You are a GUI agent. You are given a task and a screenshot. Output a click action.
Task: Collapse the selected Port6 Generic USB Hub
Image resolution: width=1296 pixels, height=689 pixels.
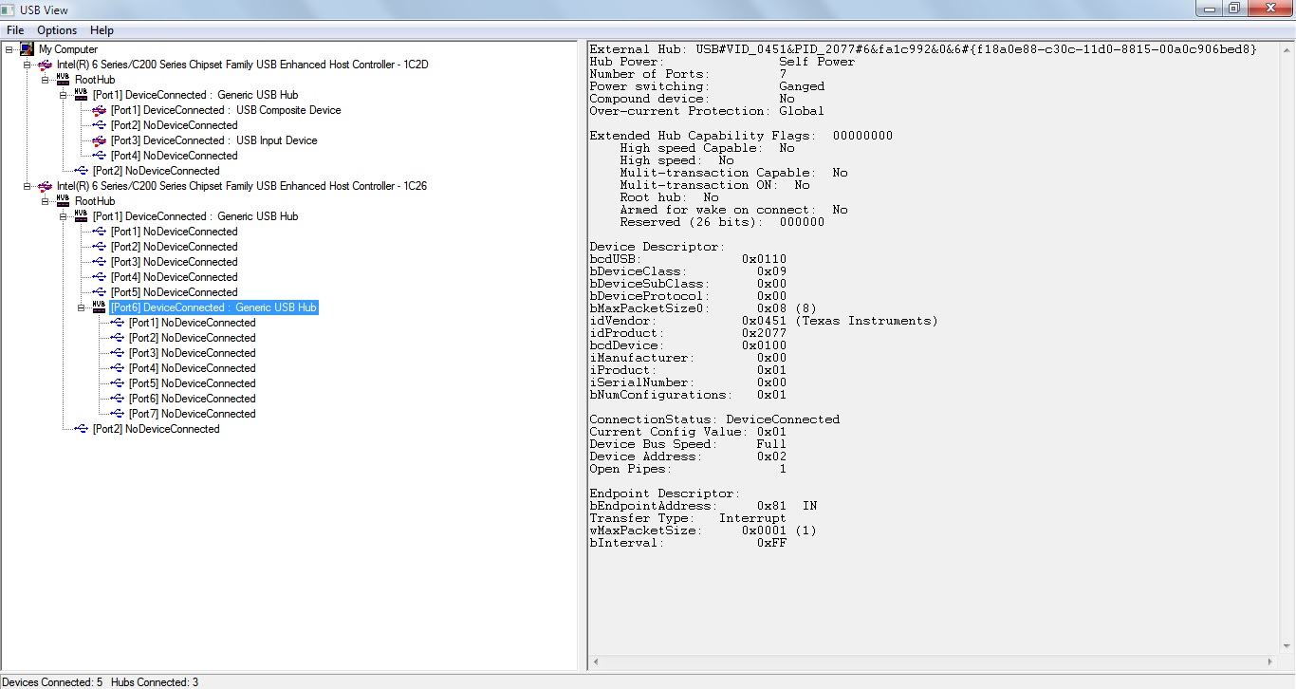click(x=82, y=307)
